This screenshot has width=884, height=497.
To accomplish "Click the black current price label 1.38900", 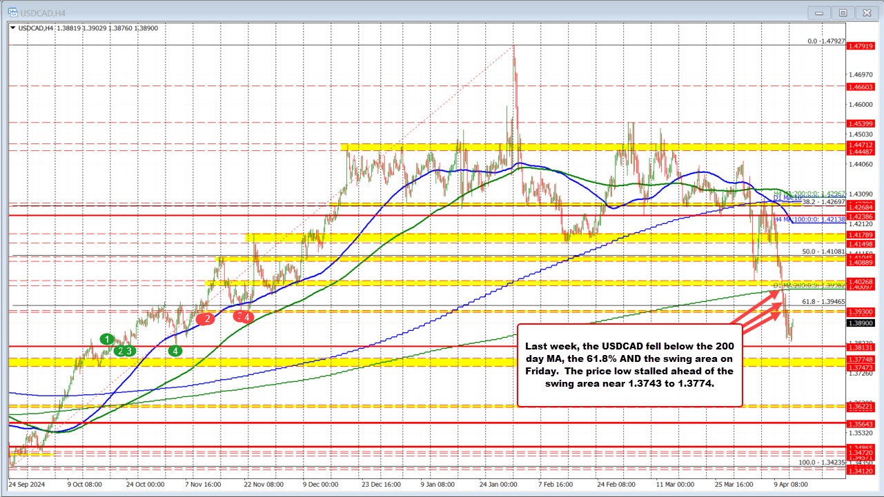I will (x=863, y=323).
